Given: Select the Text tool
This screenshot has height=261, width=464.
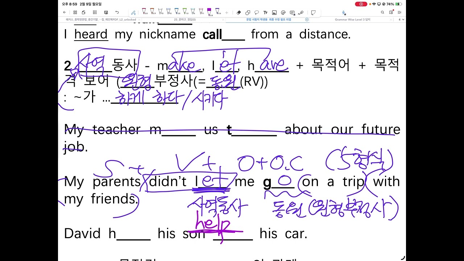Looking at the screenshot, I should point(265,13).
